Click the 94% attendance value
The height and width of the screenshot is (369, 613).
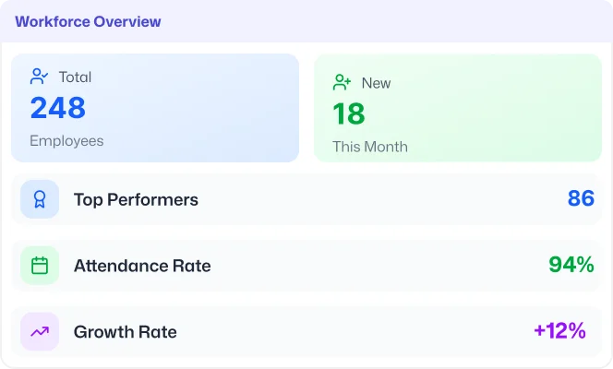(x=571, y=265)
